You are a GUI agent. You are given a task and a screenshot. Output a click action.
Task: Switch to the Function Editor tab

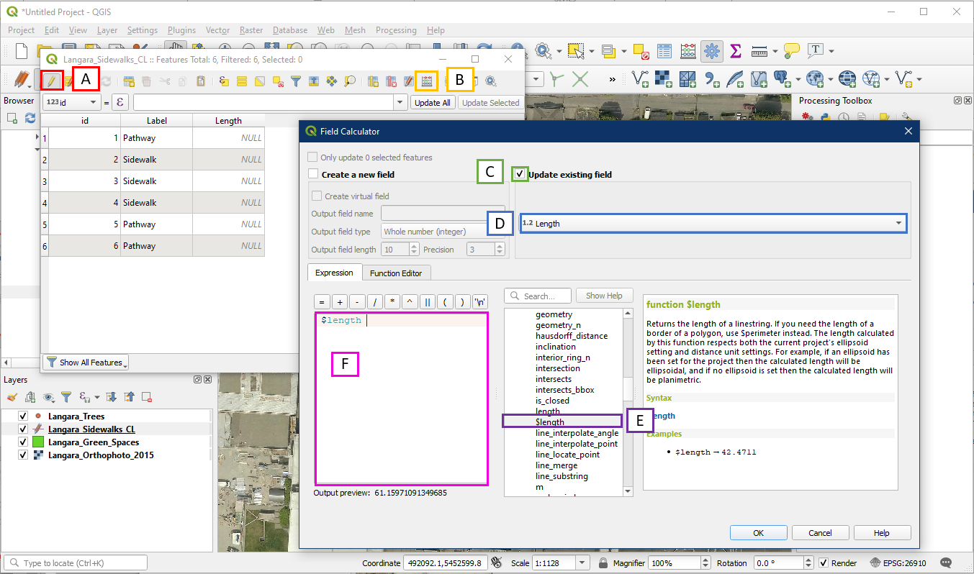pyautogui.click(x=396, y=273)
